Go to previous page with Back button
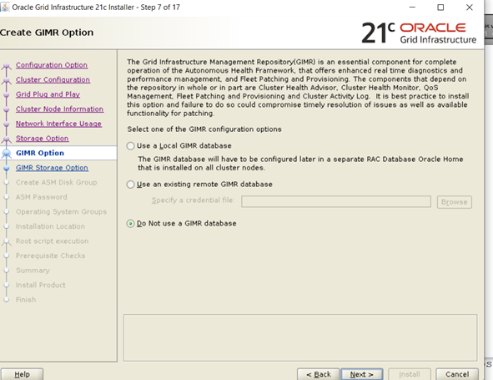493x380 pixels. coord(318,374)
